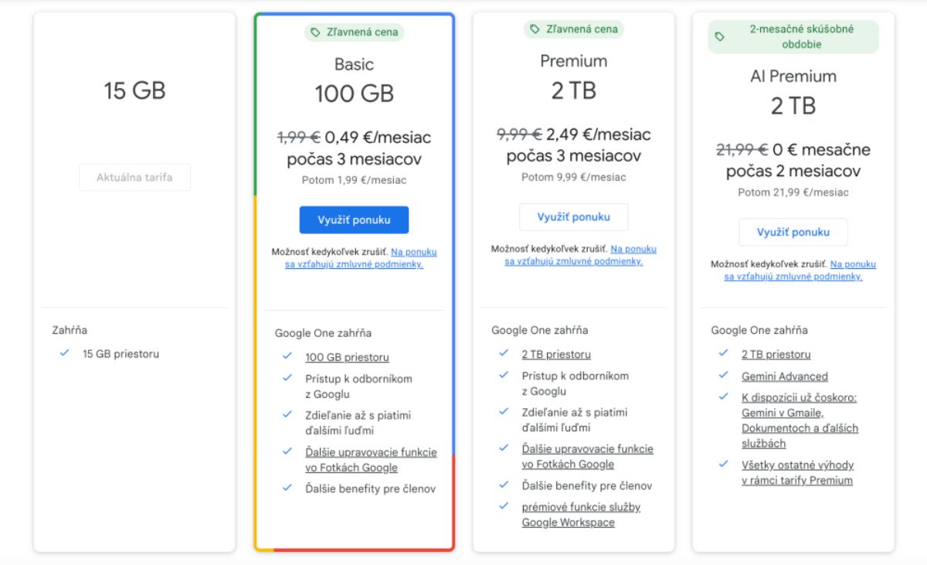Click checkmark icon beside Gemini Advanced
The width and height of the screenshot is (927, 565).
tap(724, 376)
